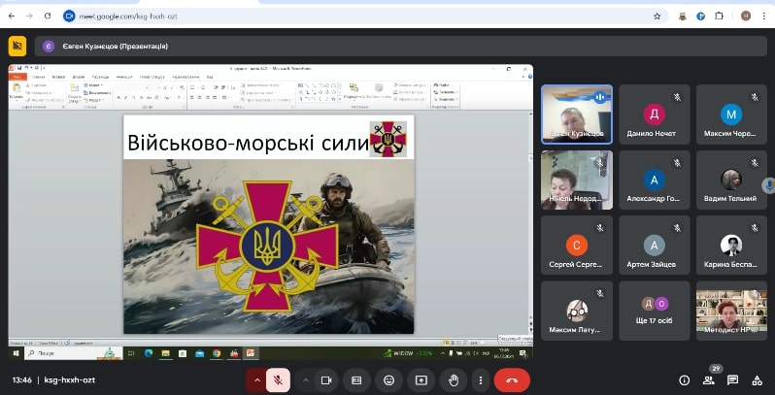
Task: Select the Данило Нечет participant tile
Action: 655,115
